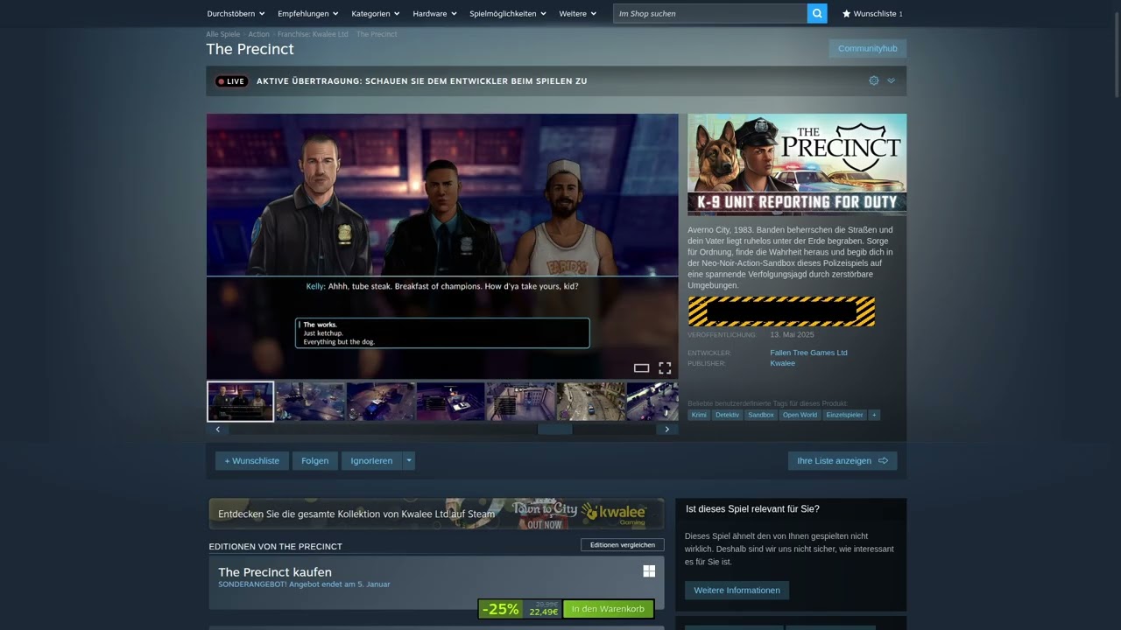
Task: Open broadcast settings gear icon
Action: [873, 80]
